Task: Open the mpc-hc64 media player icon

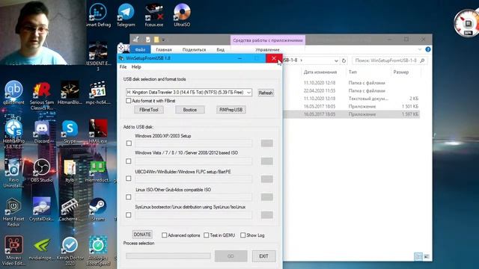Action: coord(98,93)
